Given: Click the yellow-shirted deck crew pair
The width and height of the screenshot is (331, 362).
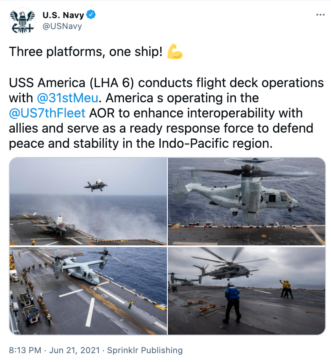Looking at the screenshot, I should [x=286, y=289].
